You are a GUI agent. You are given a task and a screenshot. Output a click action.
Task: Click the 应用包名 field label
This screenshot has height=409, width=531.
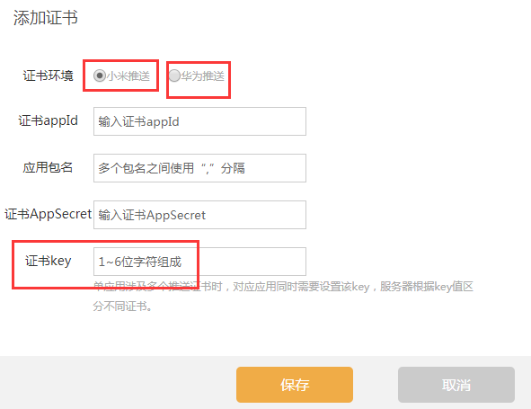(48, 167)
